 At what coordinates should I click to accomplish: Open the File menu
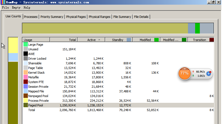tap(5, 8)
